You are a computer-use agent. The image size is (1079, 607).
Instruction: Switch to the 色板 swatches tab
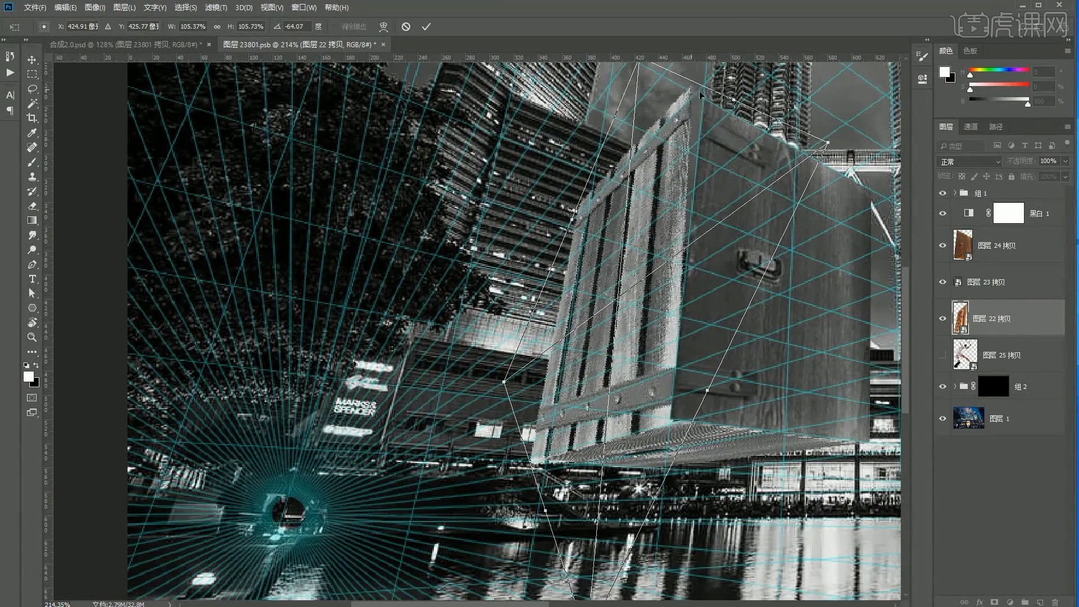[970, 51]
